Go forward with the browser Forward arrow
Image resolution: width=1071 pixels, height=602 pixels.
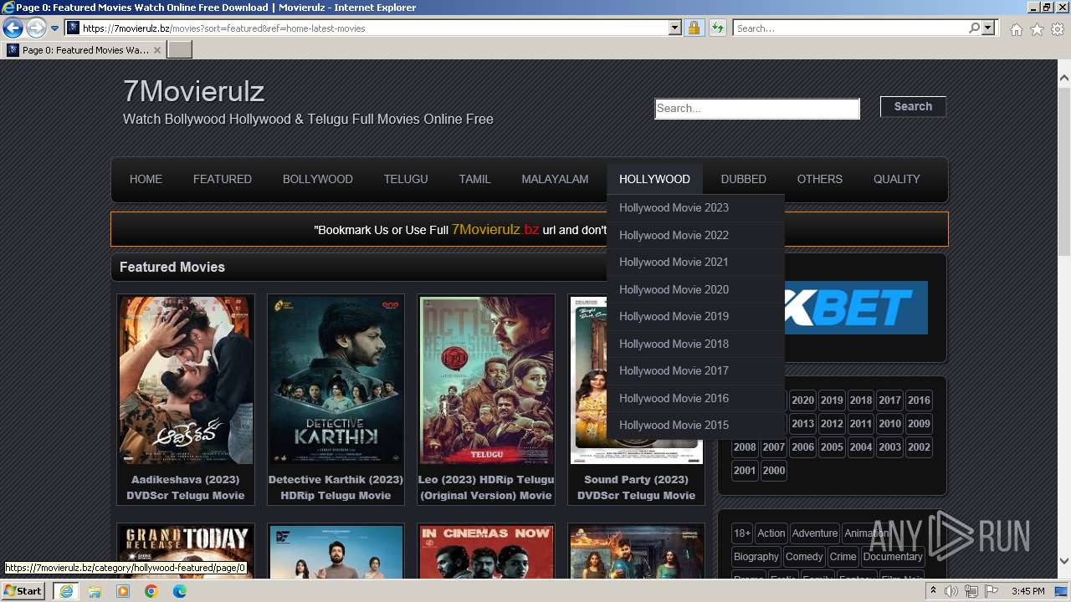click(36, 28)
